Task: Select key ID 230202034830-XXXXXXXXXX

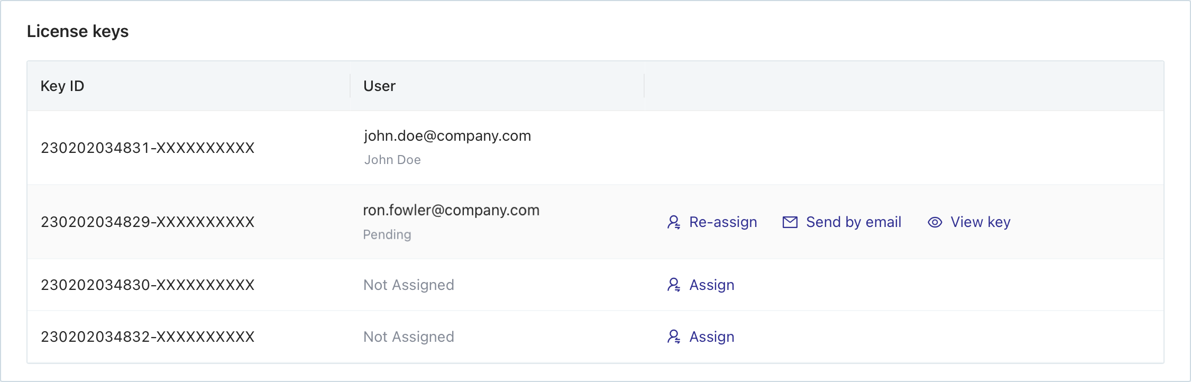Action: (x=148, y=285)
